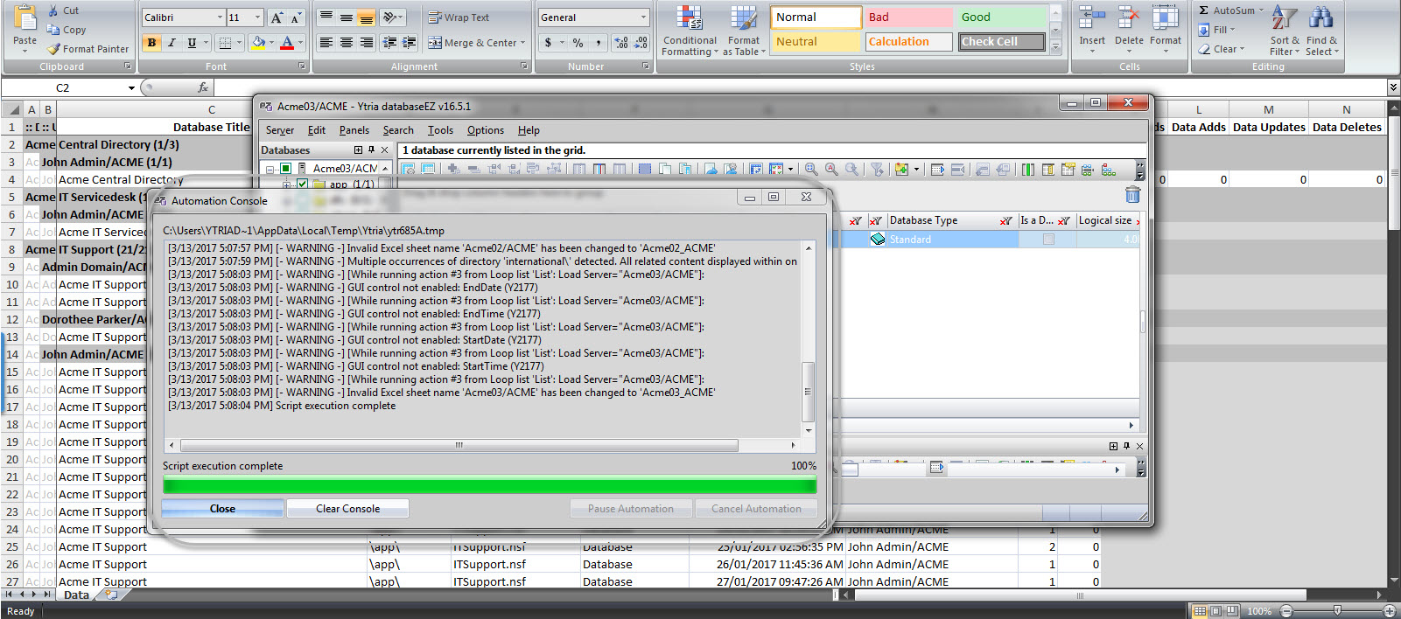Toggle bold formatting in Excel ribbon
Viewport: 1401px width, 619px height.
tap(152, 42)
